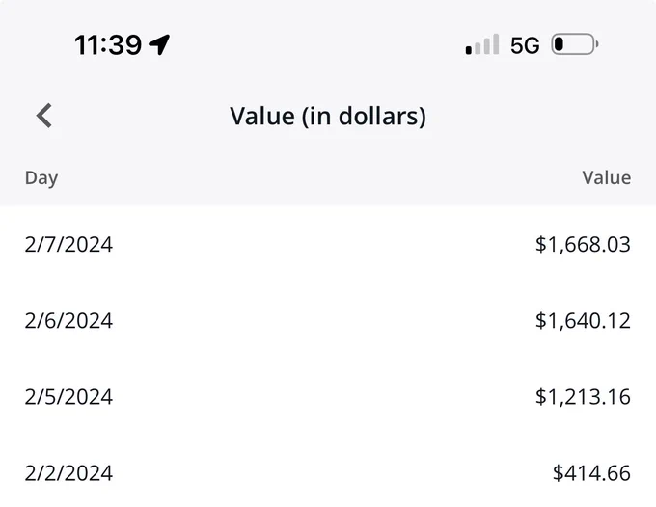Screen dimensions: 656x507
Task: Select the Value column header
Action: click(607, 177)
